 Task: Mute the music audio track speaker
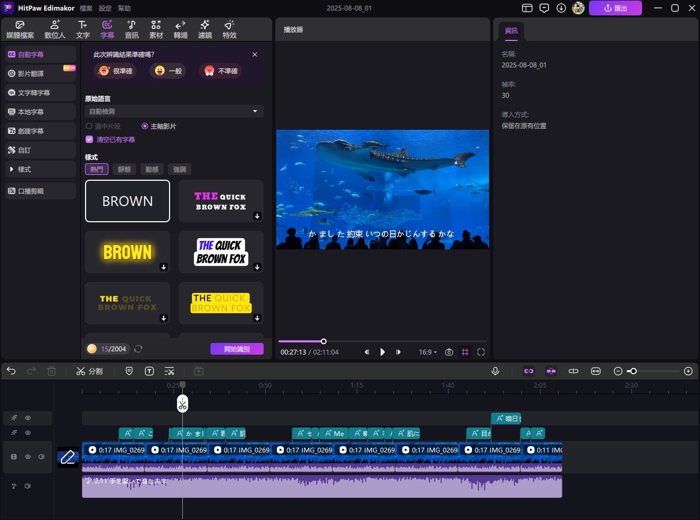[28, 486]
